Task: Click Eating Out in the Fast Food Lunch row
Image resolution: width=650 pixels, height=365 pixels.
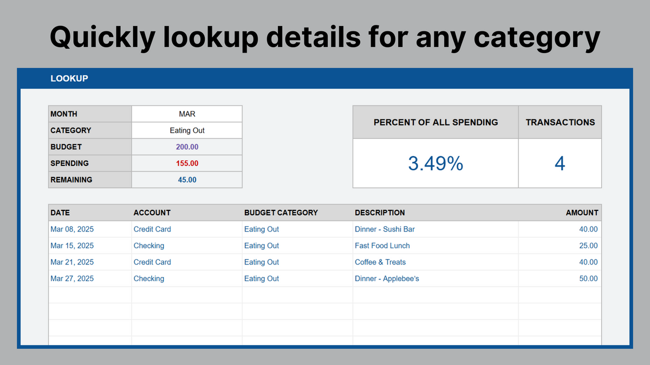Action: click(x=262, y=245)
